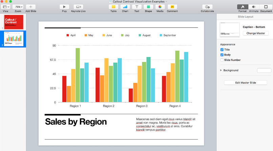Insert a Chart
Screen dimensions: 273x151
tap(125, 7)
